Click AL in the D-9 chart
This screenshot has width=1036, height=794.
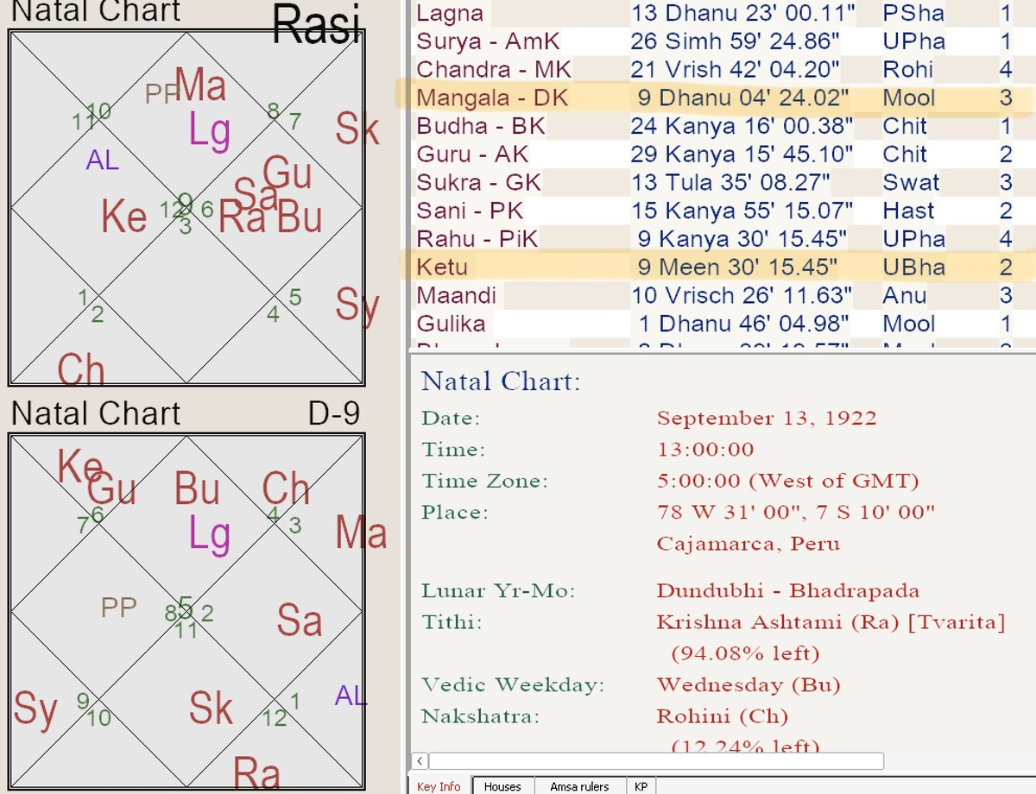click(351, 695)
